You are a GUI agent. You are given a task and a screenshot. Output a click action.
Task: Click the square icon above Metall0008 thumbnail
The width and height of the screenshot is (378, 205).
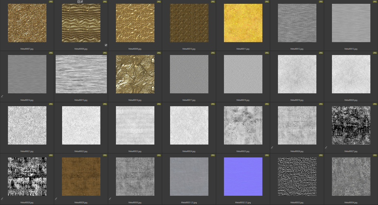(79, 1)
